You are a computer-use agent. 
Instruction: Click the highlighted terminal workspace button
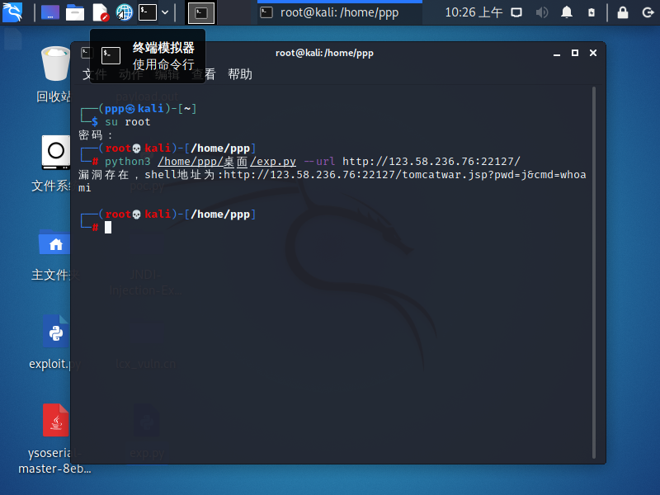(201, 12)
